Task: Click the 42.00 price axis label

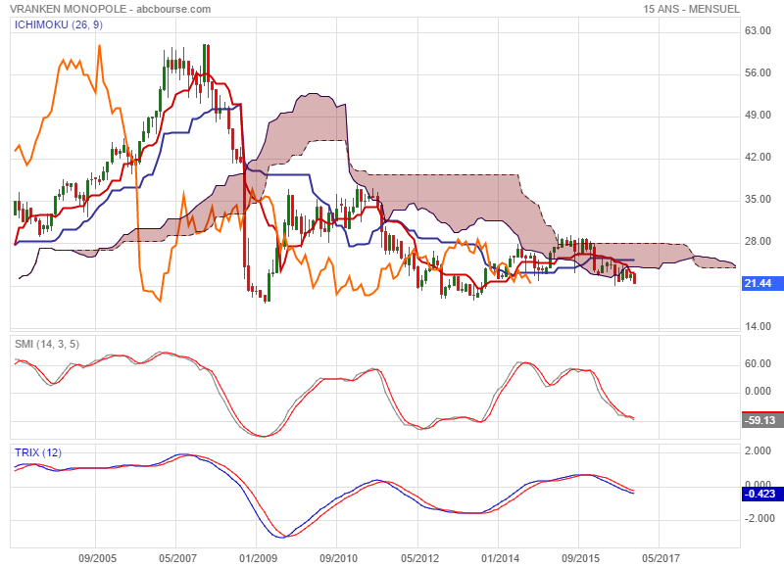Action: point(758,158)
